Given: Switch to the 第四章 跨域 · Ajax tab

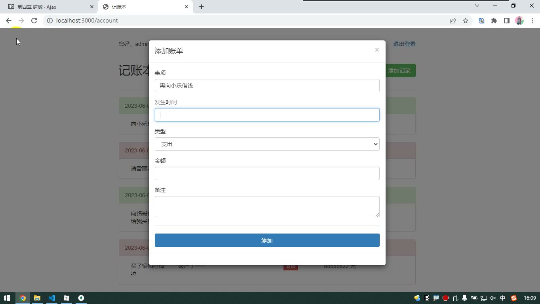Looking at the screenshot, I should point(50,7).
